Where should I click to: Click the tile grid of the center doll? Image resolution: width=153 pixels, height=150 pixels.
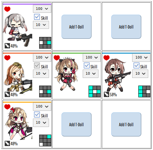pyautogui.click(x=95, y=91)
